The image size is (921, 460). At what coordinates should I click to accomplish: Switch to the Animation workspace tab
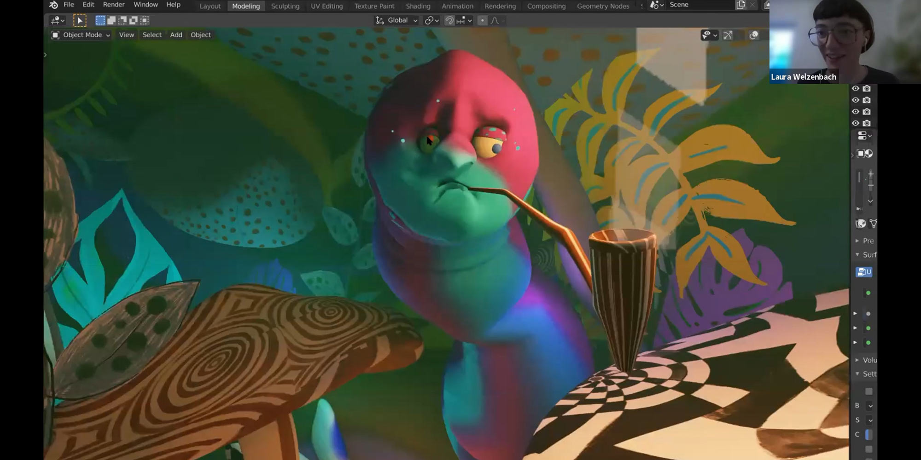pyautogui.click(x=457, y=6)
